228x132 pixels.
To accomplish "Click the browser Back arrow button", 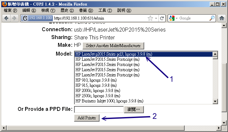I will click(6, 18).
